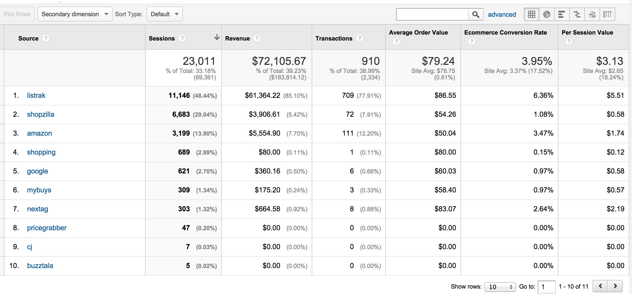Click the table search input field

coord(432,14)
